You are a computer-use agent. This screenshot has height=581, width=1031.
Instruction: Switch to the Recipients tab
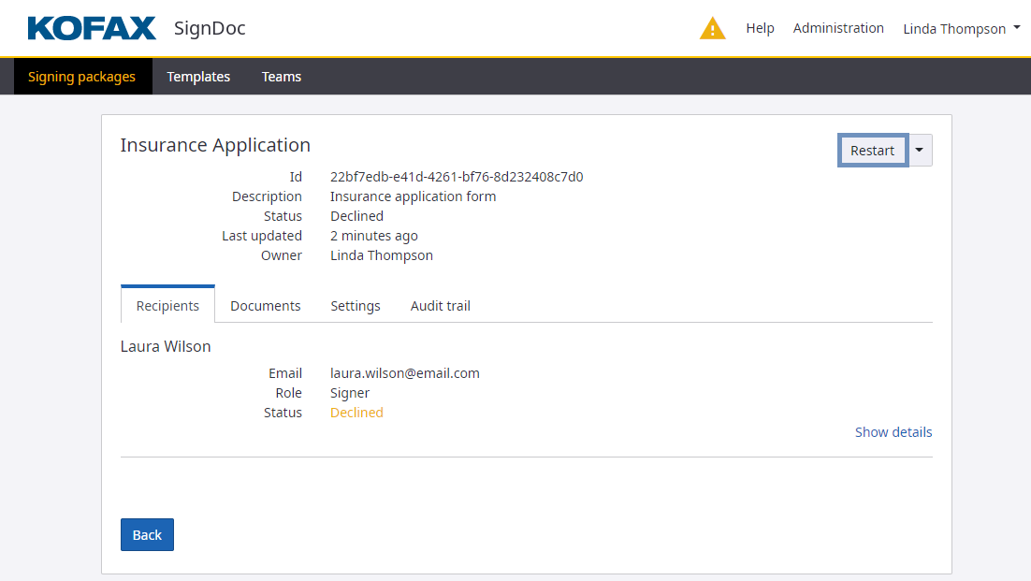[x=167, y=306]
